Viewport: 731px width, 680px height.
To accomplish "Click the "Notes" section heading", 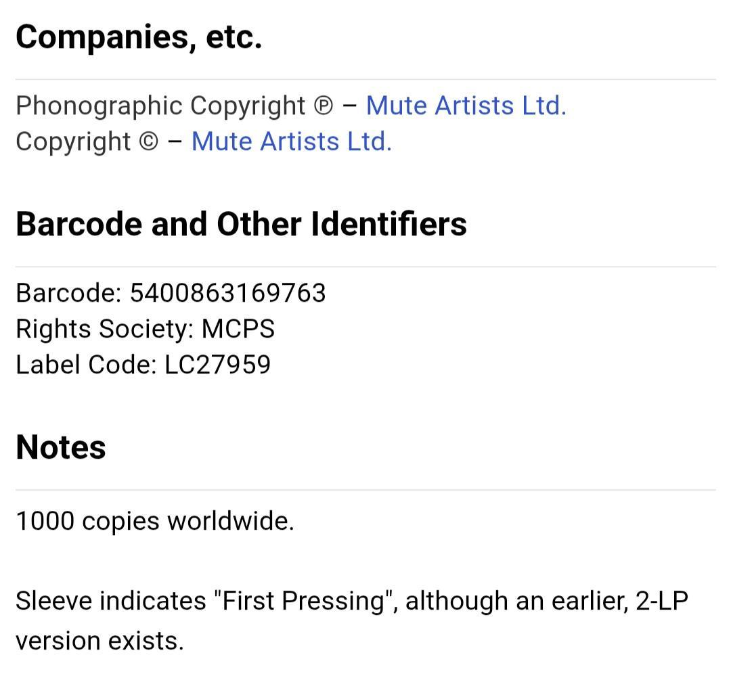I will click(x=61, y=447).
